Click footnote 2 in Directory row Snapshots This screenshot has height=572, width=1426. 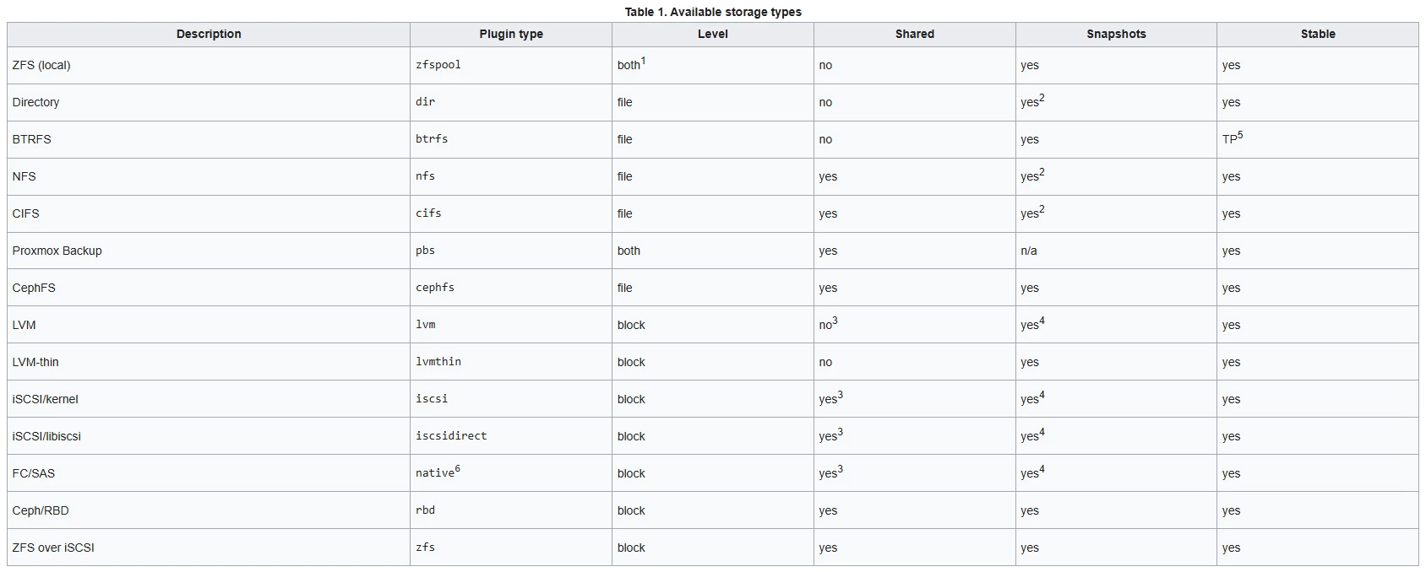1042,98
